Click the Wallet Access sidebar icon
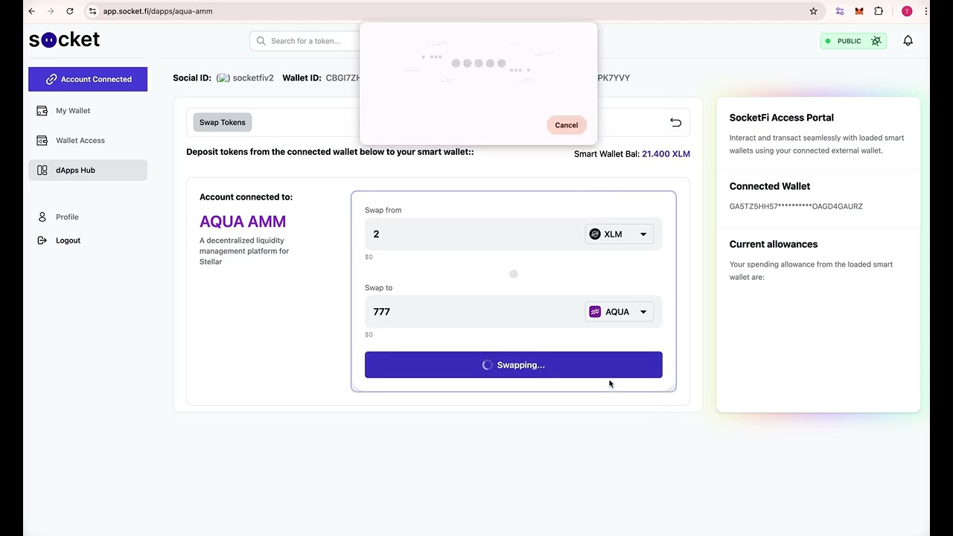 (x=42, y=140)
